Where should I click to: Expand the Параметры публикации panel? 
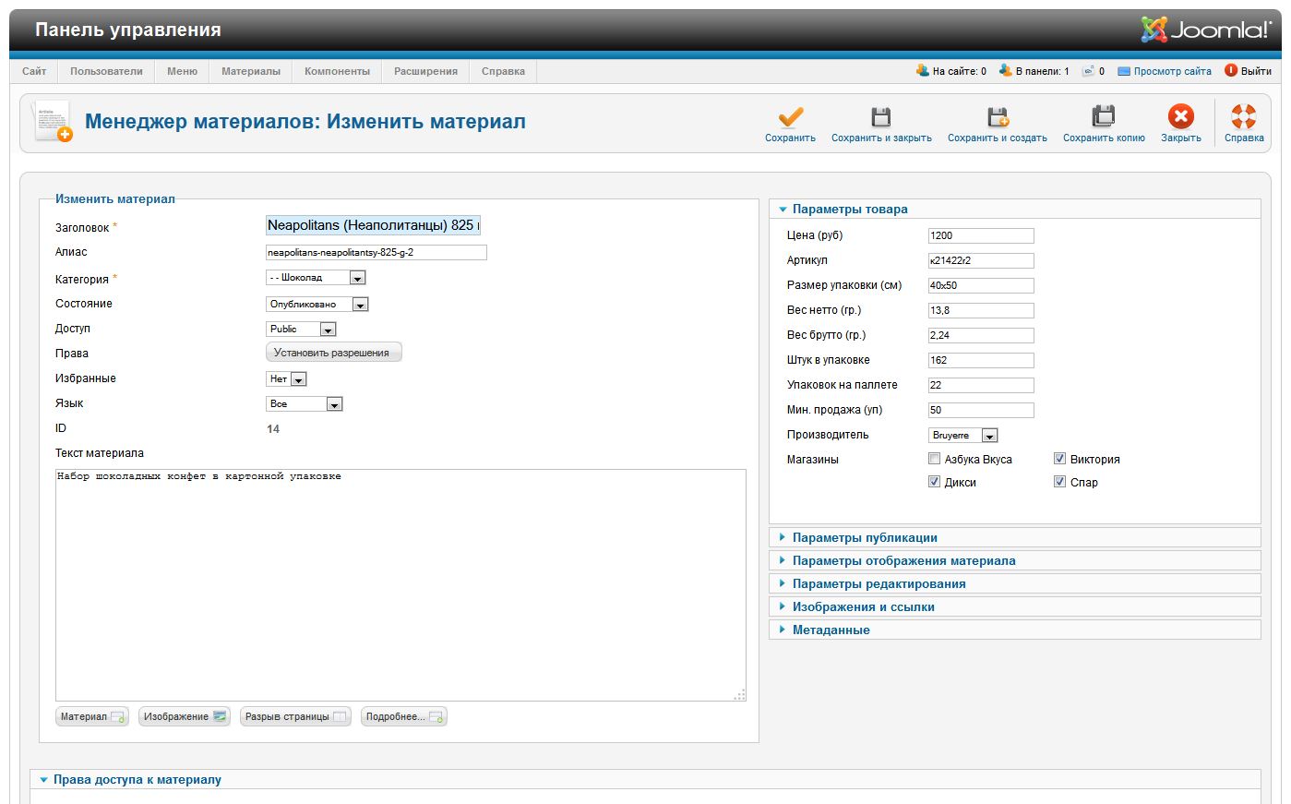pyautogui.click(x=1014, y=538)
